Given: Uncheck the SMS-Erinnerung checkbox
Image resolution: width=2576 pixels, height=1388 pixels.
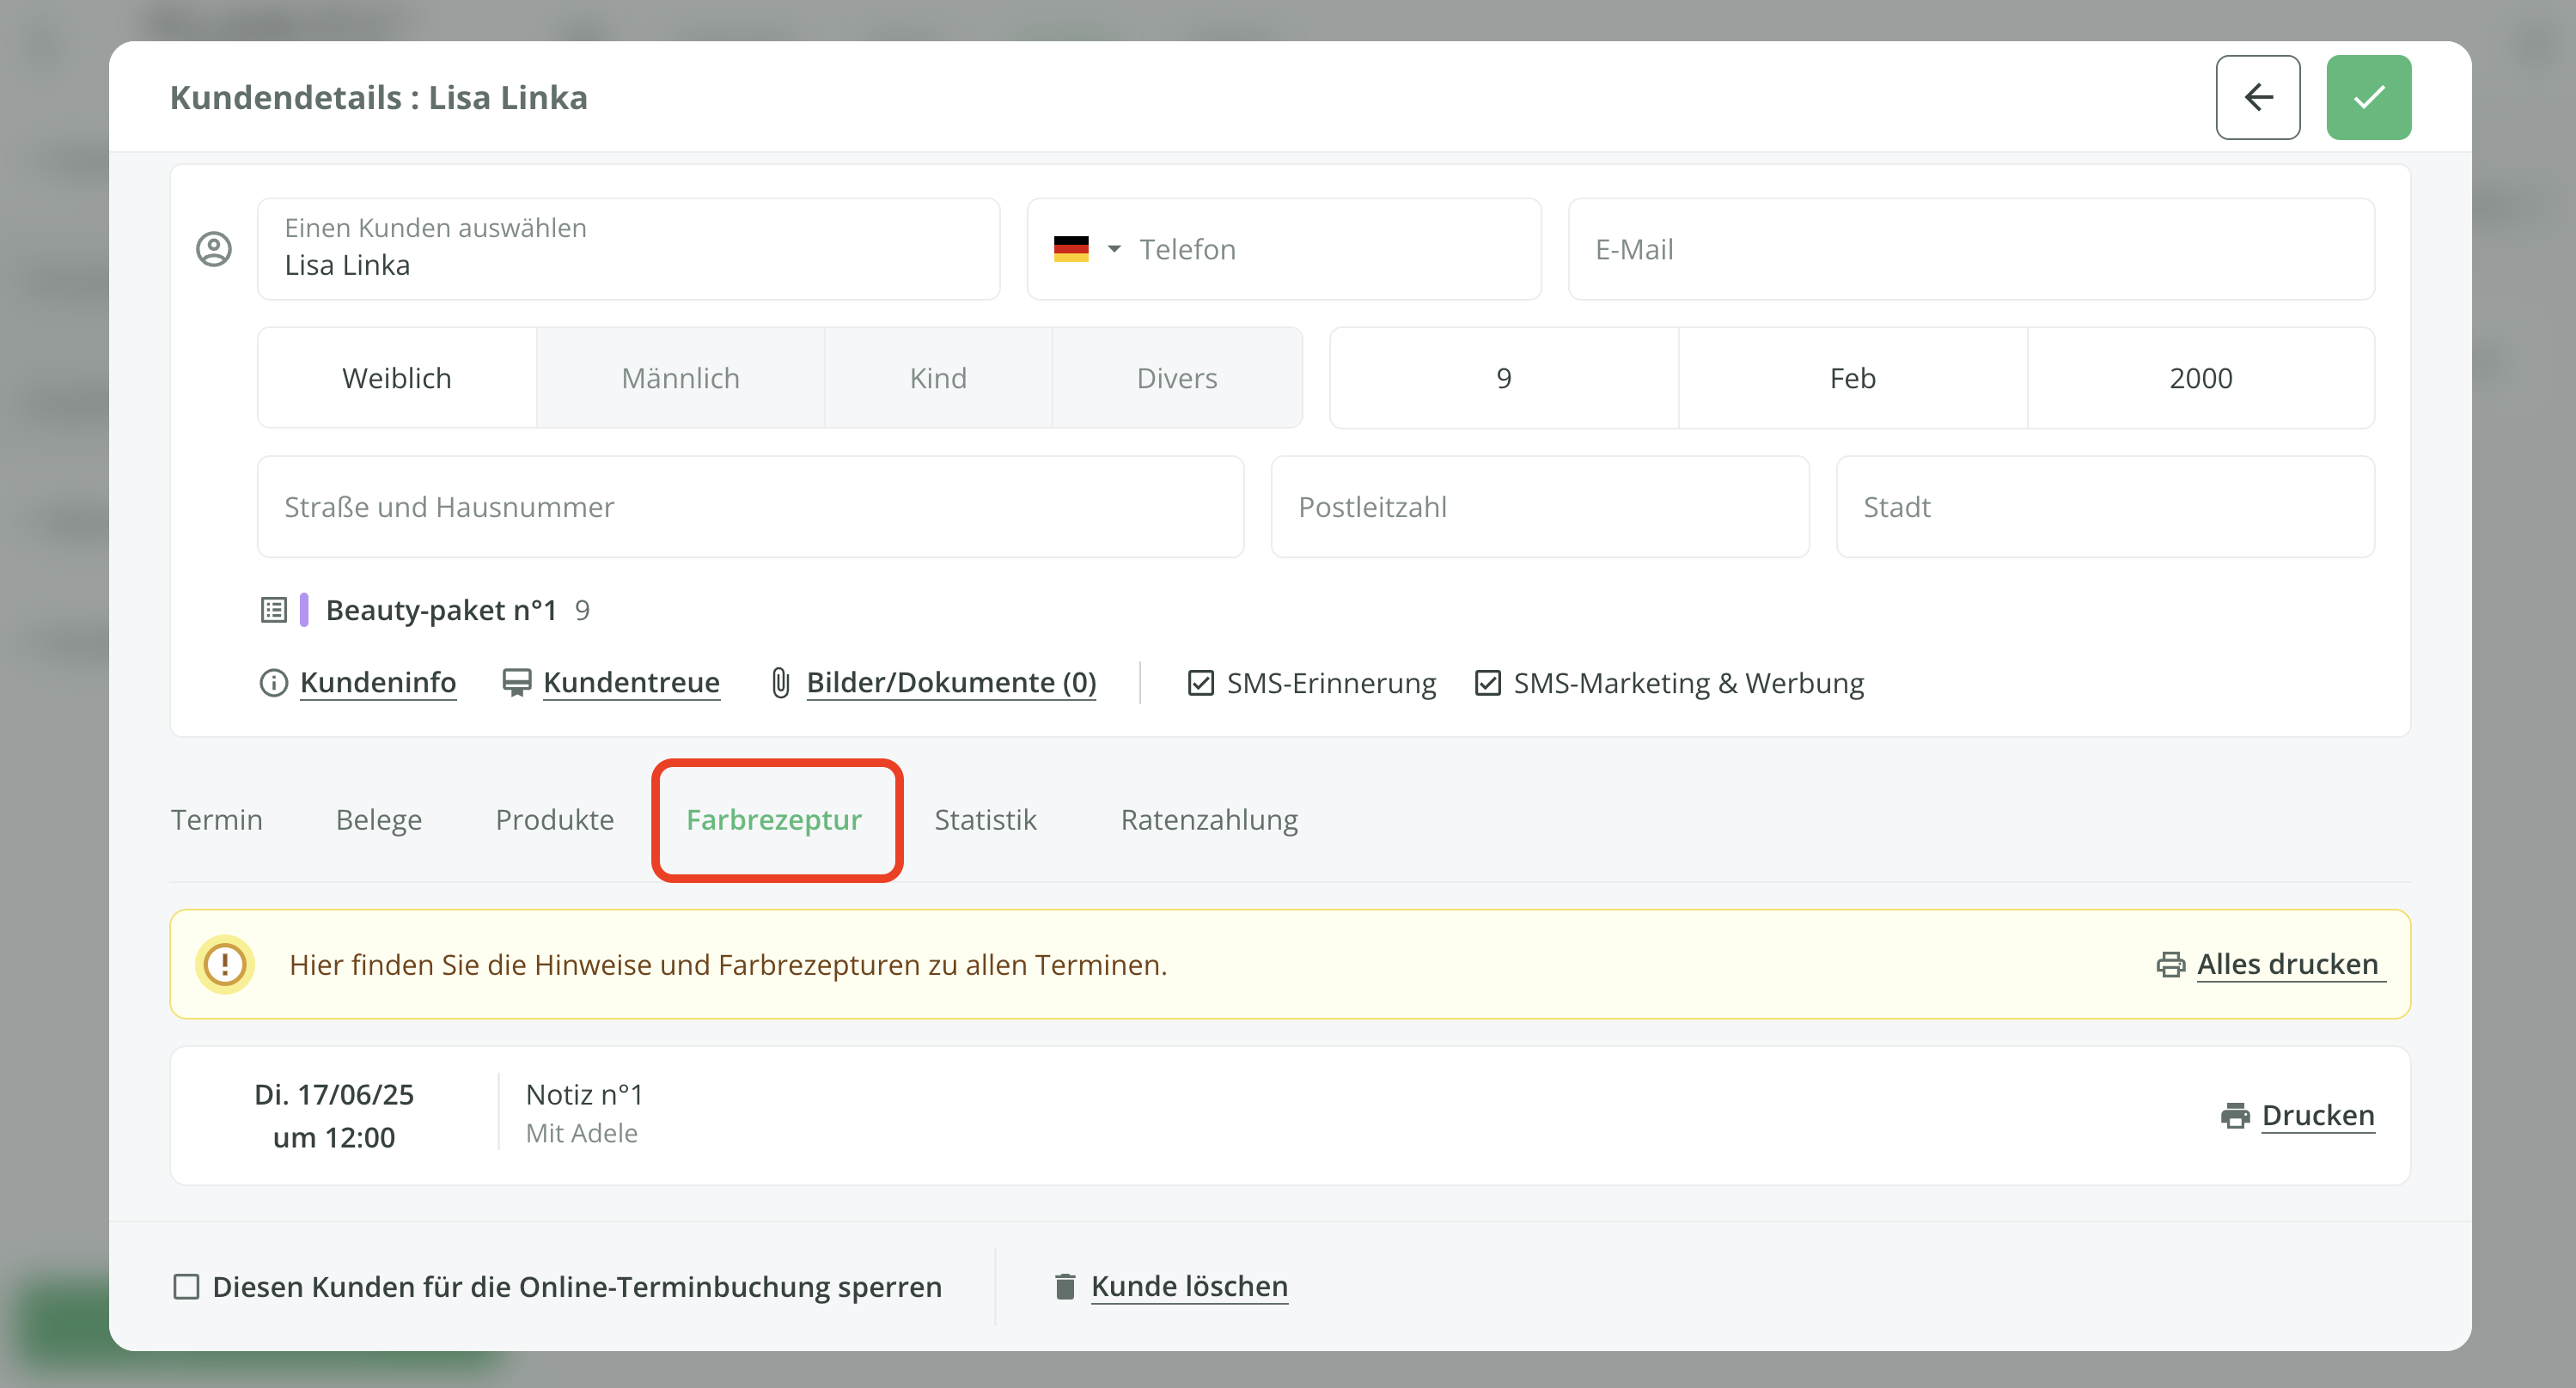Looking at the screenshot, I should click(x=1200, y=683).
